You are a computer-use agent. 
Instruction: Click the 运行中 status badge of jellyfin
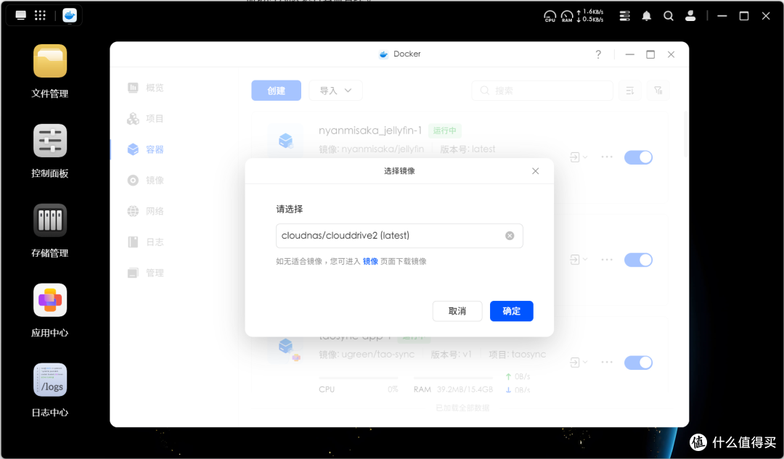point(444,131)
